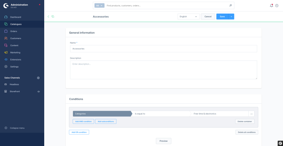View Storefront via the eye icon
283x146 pixels.
point(38,91)
